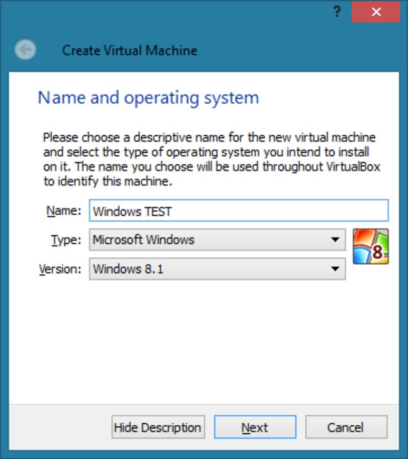Go back using the grey arrow icon

[x=25, y=50]
